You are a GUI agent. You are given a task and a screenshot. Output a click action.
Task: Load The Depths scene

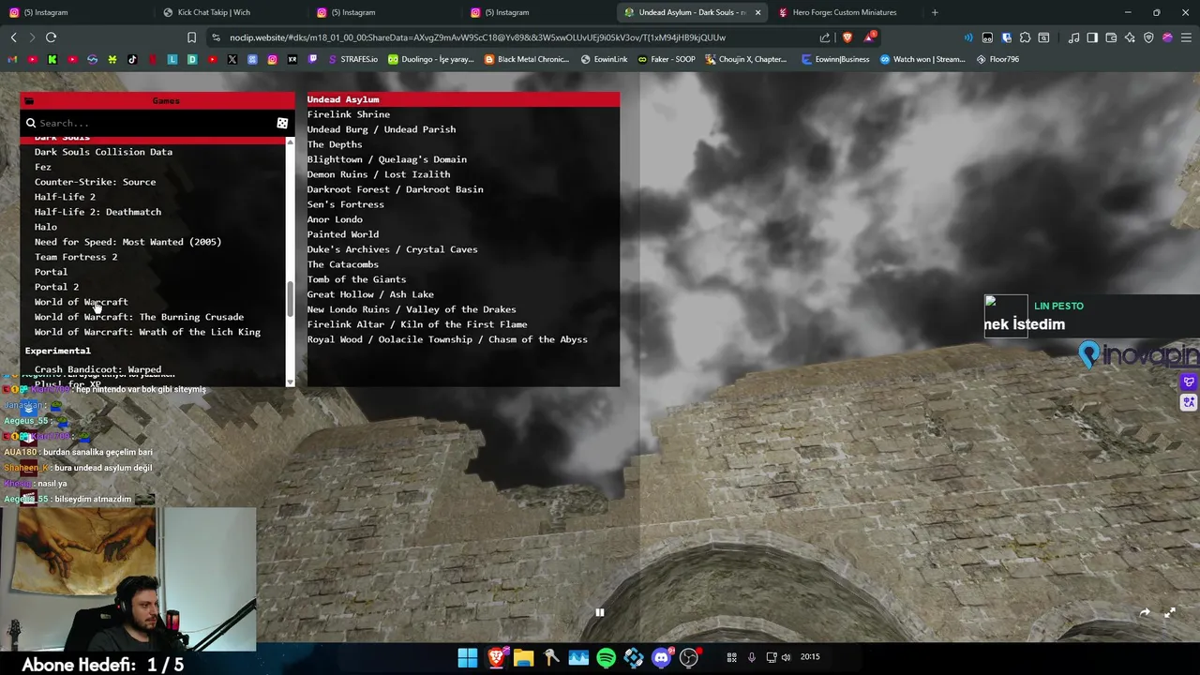click(x=335, y=144)
